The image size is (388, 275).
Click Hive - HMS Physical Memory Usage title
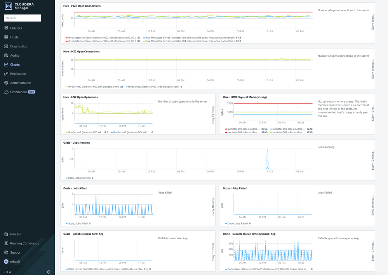click(245, 97)
